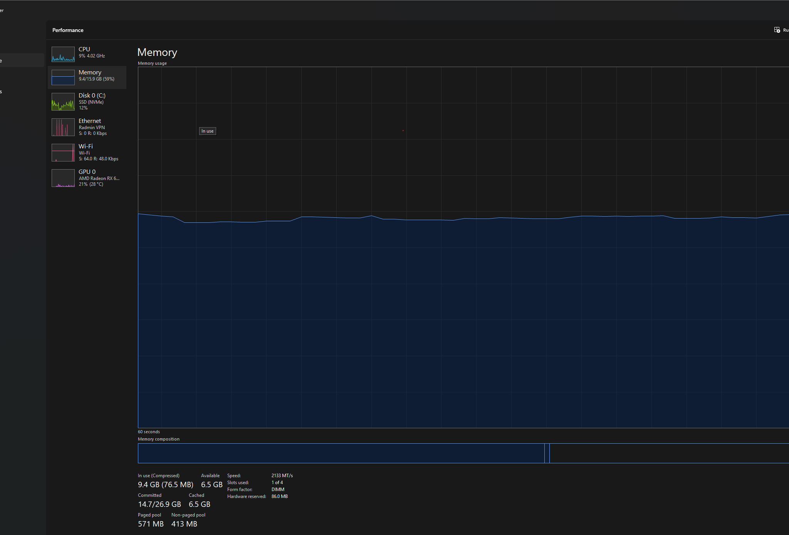The width and height of the screenshot is (789, 535).
Task: Click the CPU label in sidebar
Action: point(84,49)
